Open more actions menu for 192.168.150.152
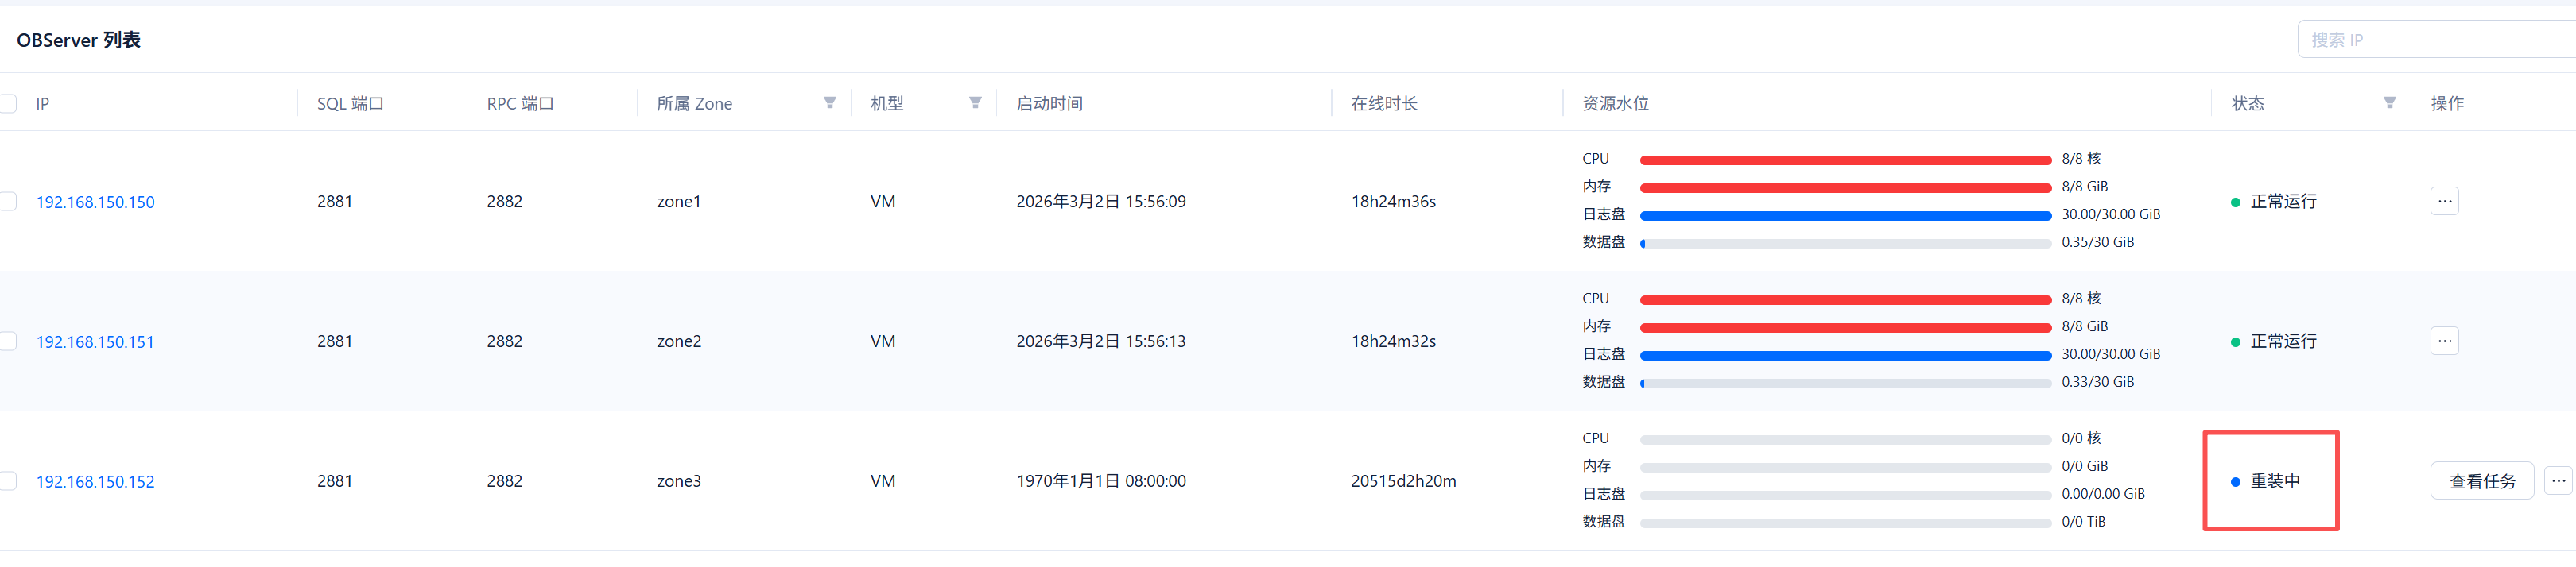The image size is (2576, 567). pos(2558,481)
